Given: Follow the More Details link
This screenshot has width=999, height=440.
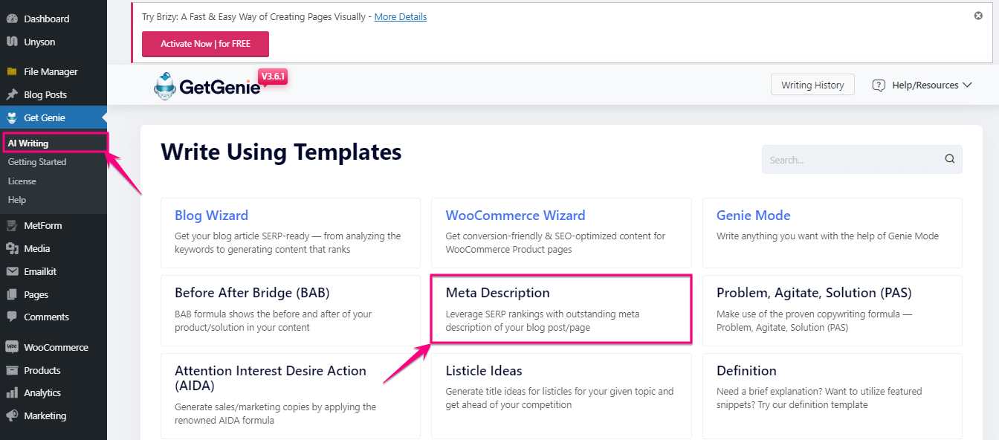Looking at the screenshot, I should click(x=401, y=16).
